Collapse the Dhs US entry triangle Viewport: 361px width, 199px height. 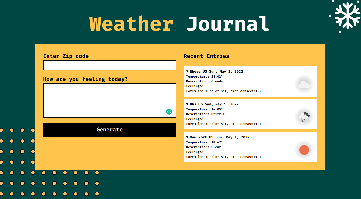pyautogui.click(x=187, y=104)
